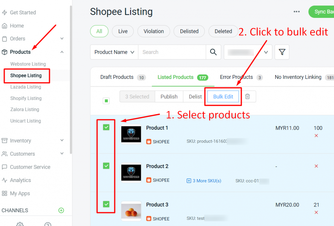Click the magnifier search icon

(x=213, y=52)
